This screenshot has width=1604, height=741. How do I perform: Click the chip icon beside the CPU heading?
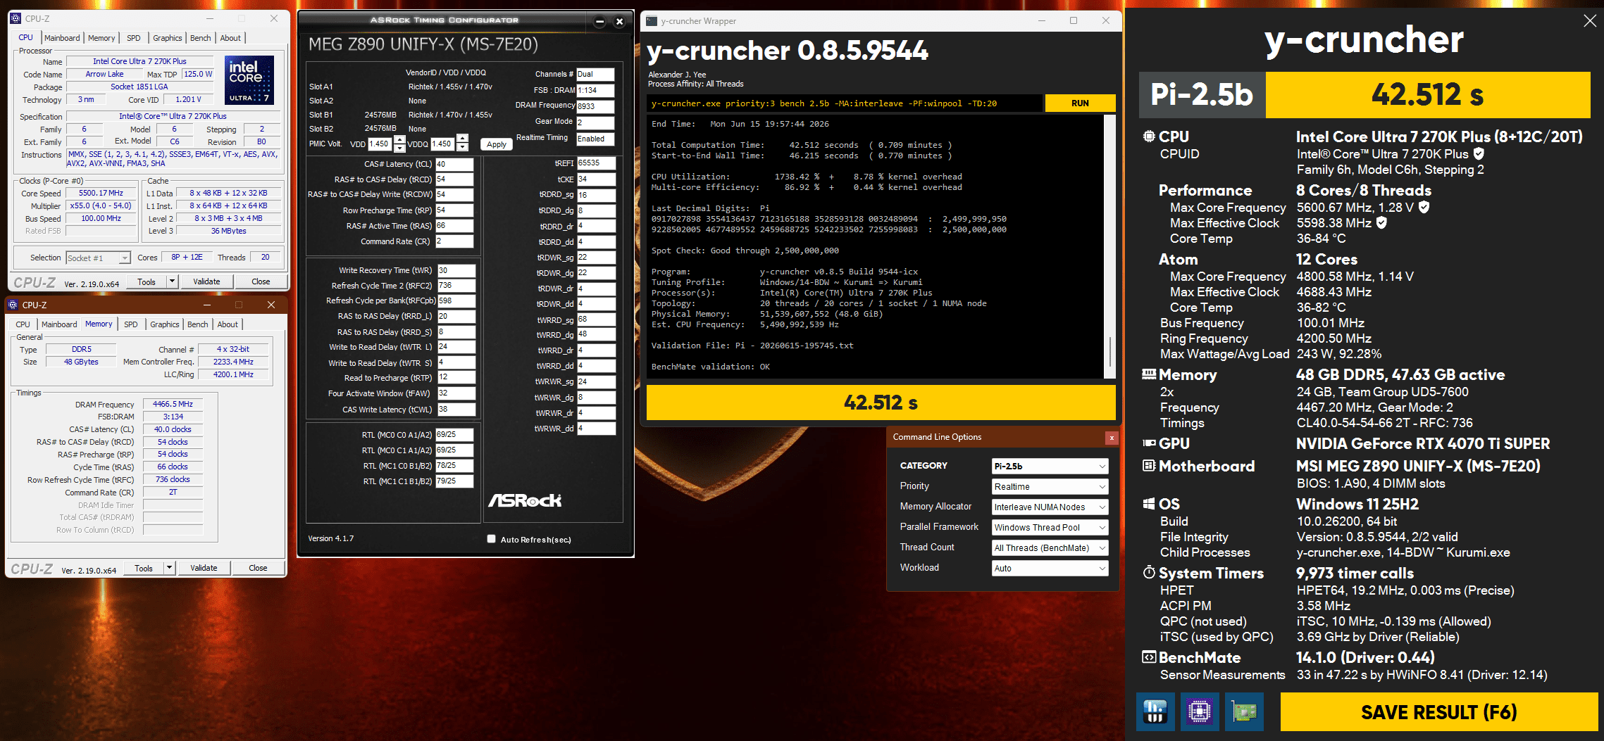coord(1149,137)
